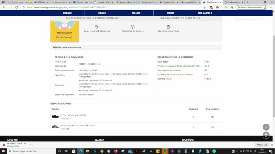Open File Explorer in taskbar
Viewport: 275px width, 154px height.
pos(88,151)
